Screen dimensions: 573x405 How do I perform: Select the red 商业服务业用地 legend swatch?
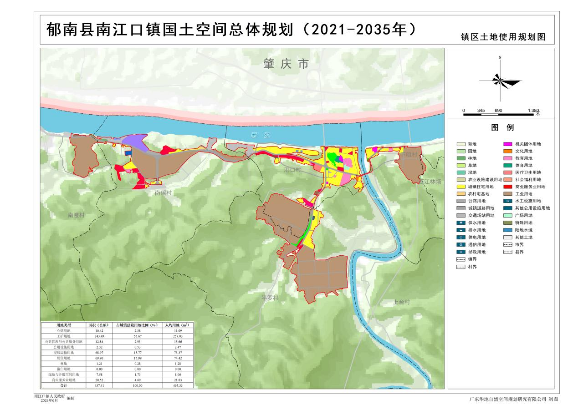coord(508,187)
